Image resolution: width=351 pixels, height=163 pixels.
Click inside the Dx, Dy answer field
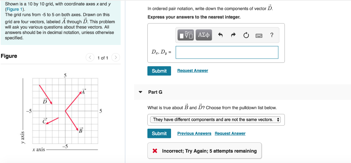click(227, 52)
